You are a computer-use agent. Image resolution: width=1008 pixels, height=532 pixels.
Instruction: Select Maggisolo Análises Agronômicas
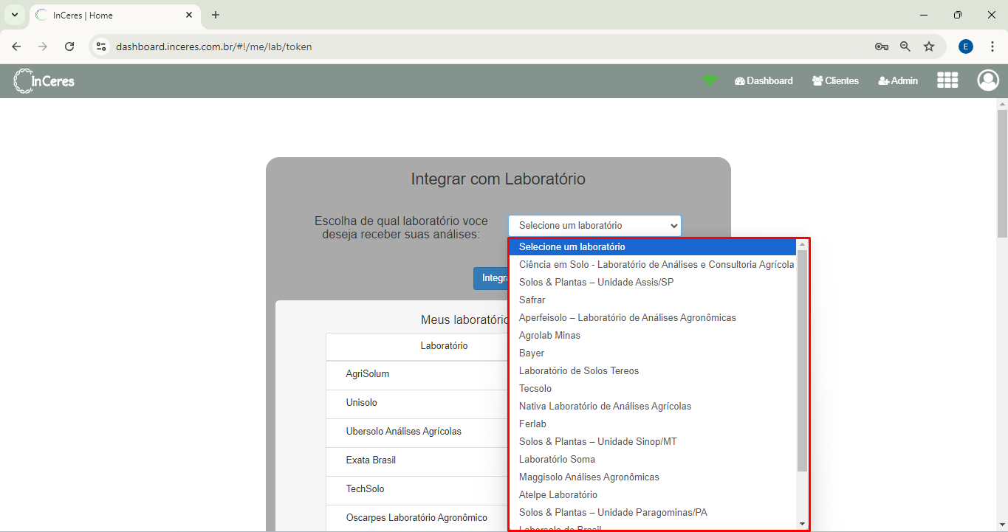[x=653, y=477]
